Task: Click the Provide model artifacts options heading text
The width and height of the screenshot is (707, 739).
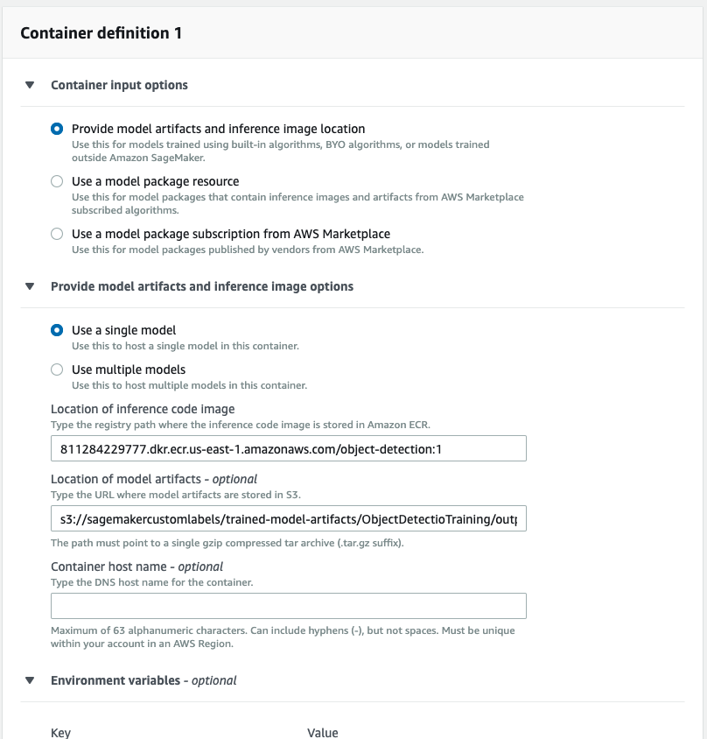Action: (x=202, y=286)
